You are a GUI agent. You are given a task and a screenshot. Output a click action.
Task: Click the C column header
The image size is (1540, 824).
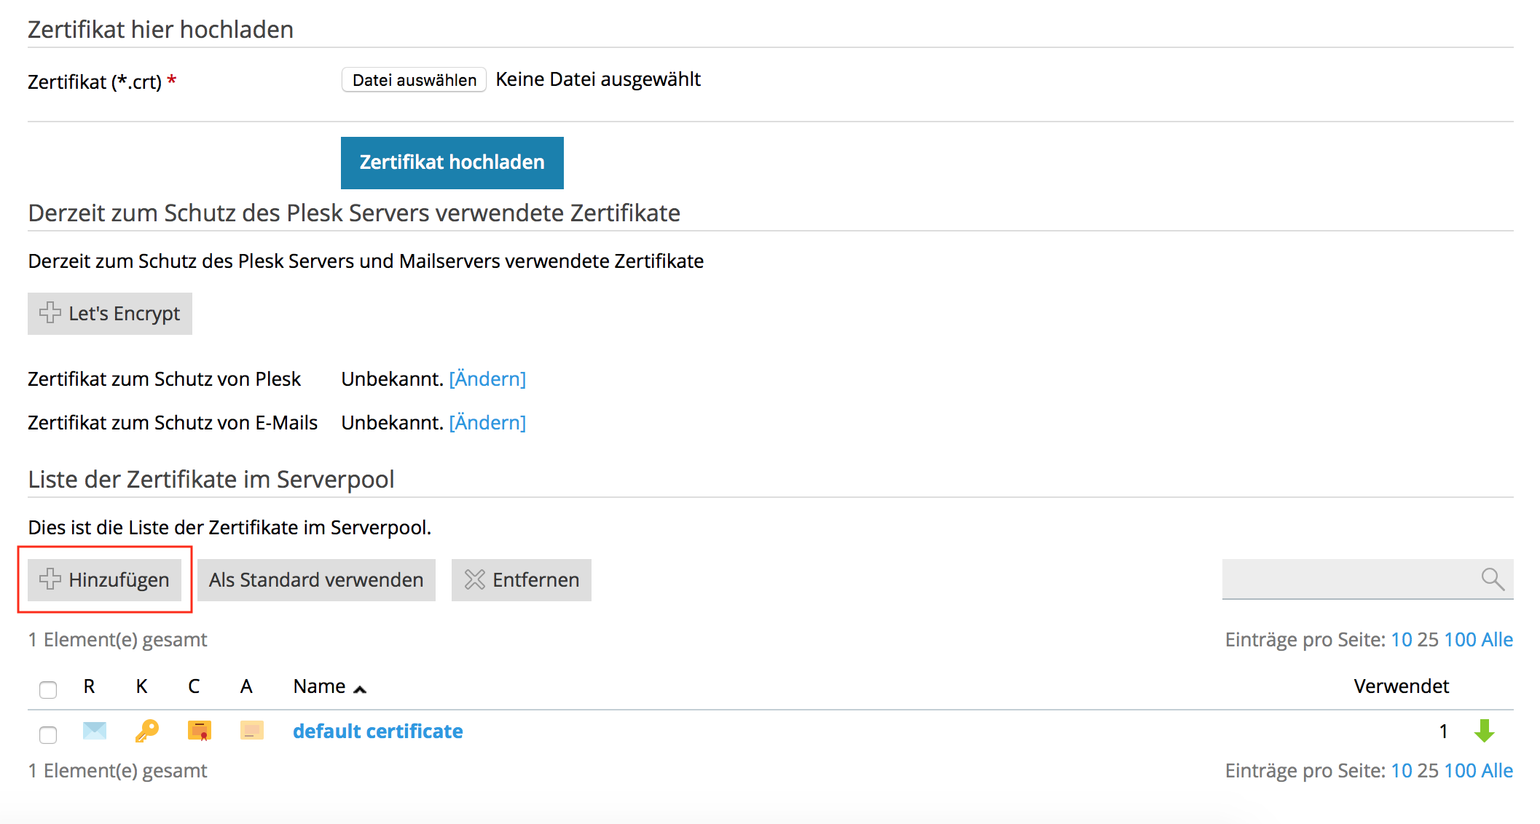click(x=194, y=686)
